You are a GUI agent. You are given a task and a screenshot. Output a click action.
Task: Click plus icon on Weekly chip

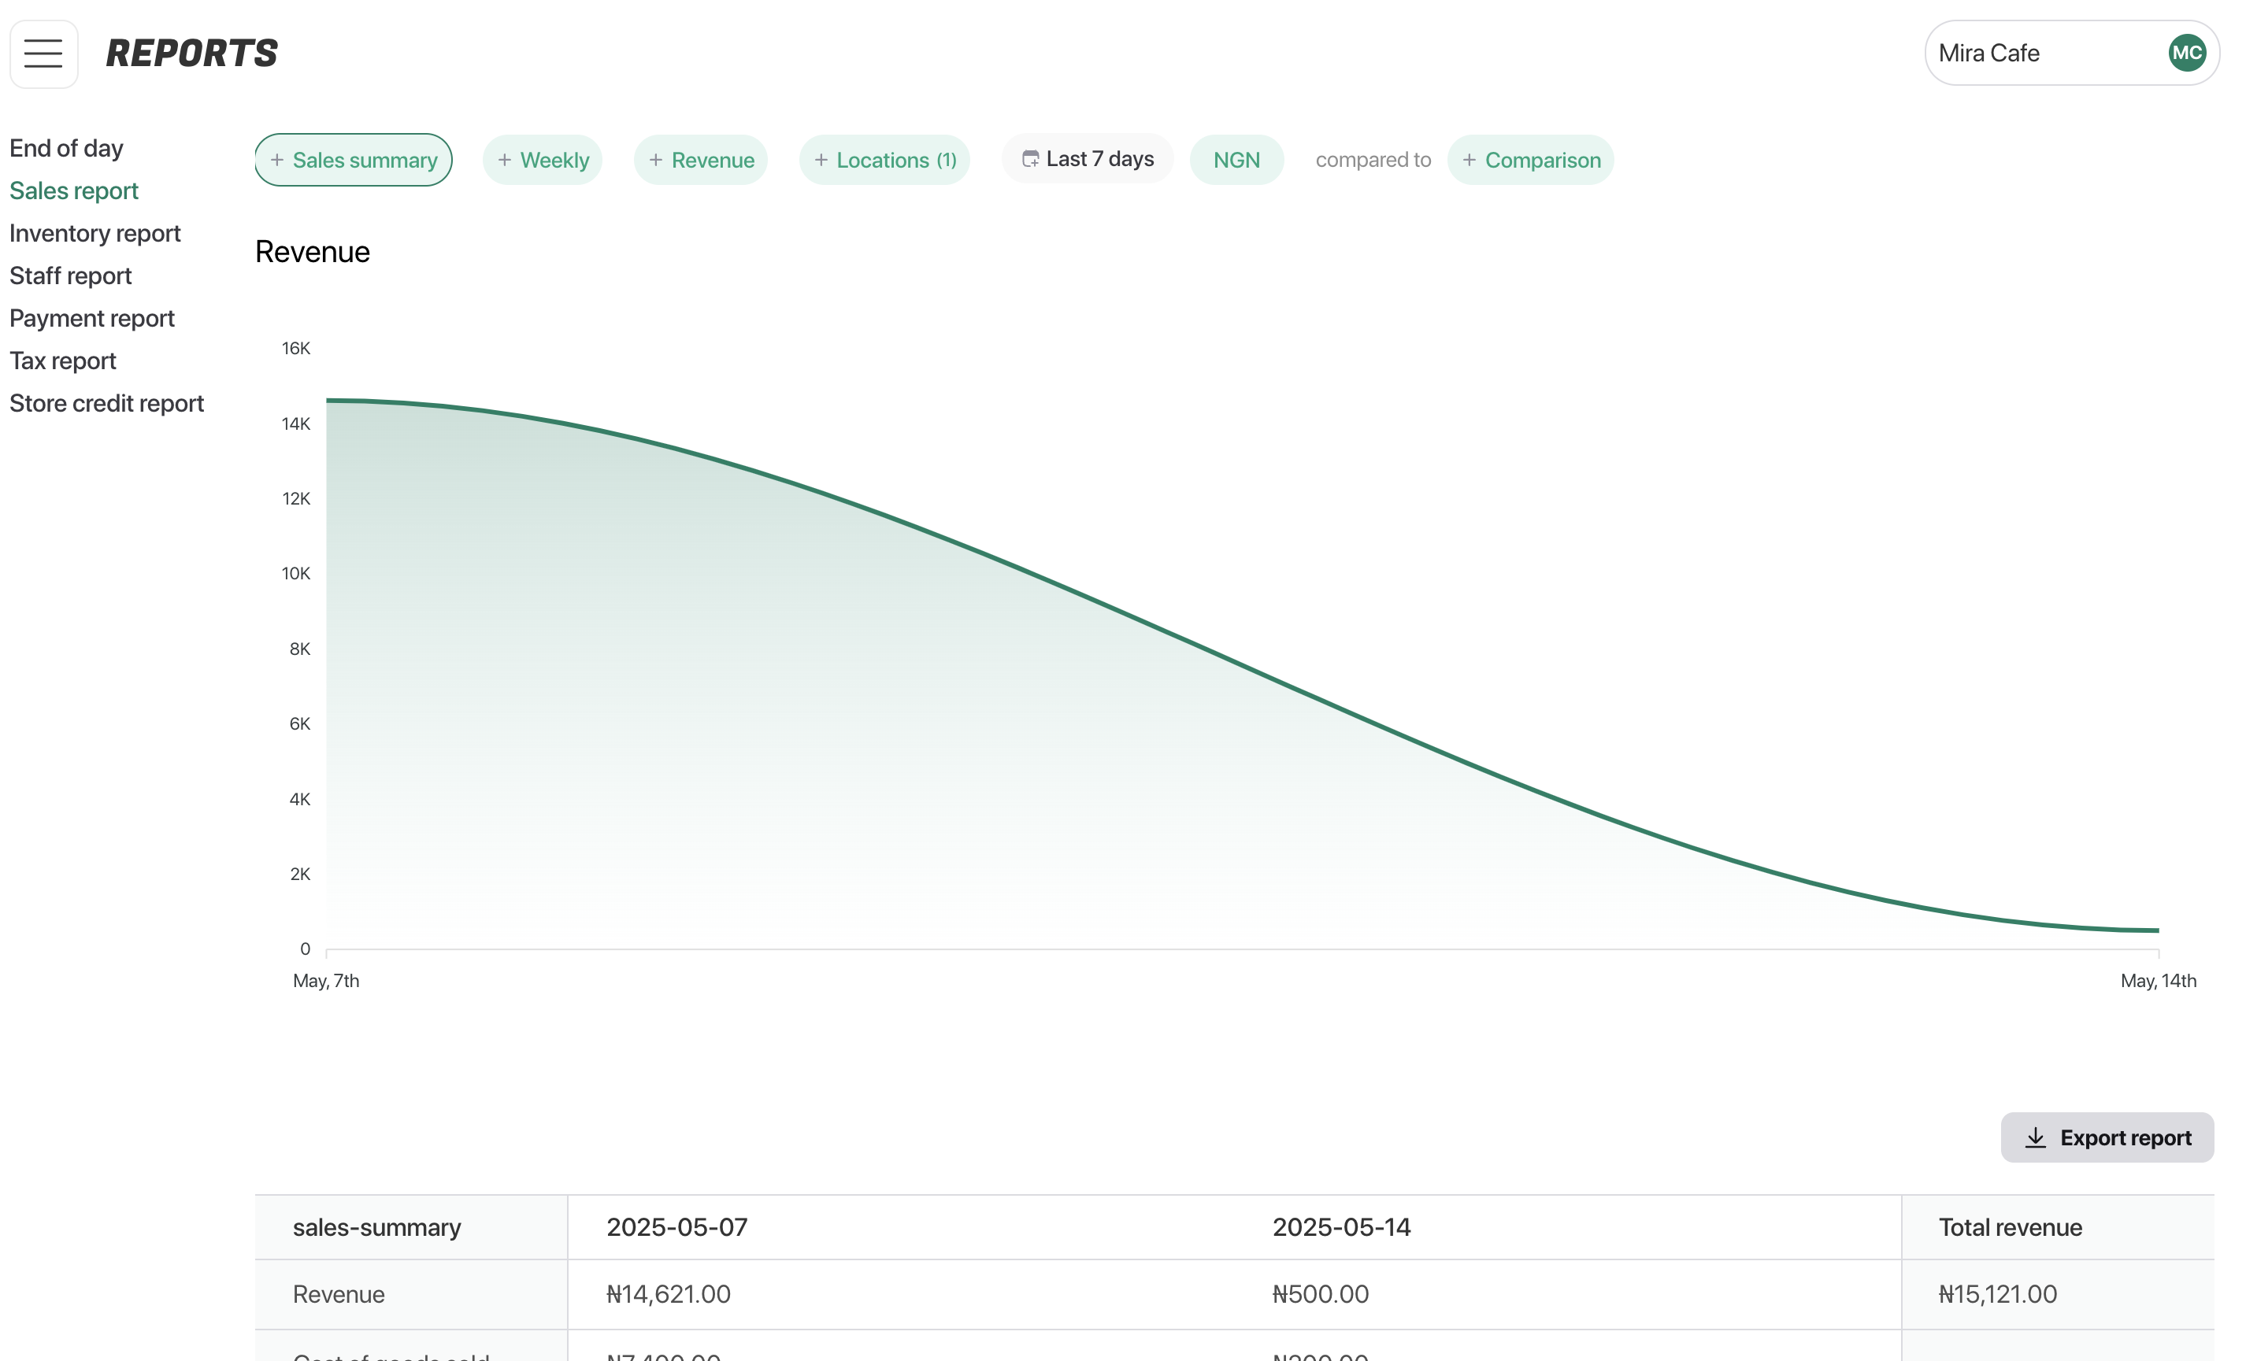coord(504,161)
